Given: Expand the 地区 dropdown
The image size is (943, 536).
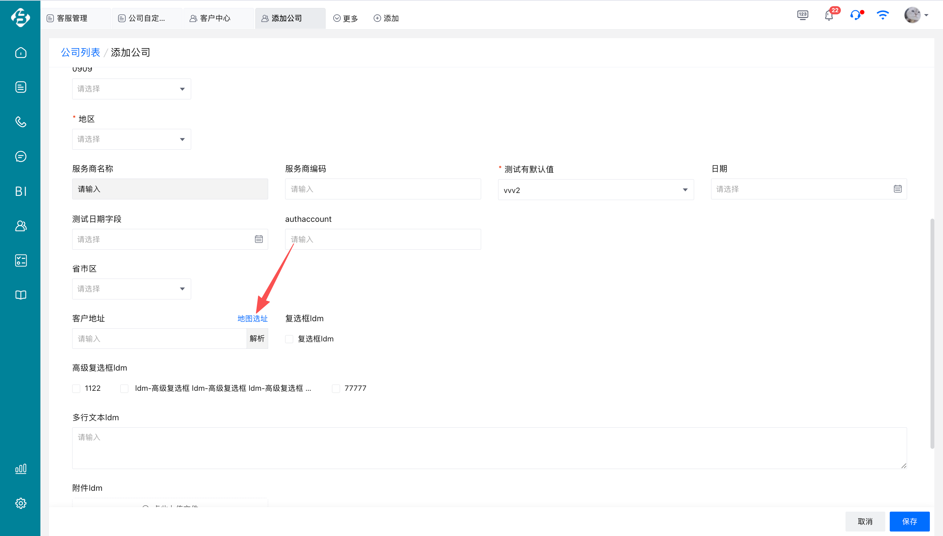Looking at the screenshot, I should [x=132, y=139].
